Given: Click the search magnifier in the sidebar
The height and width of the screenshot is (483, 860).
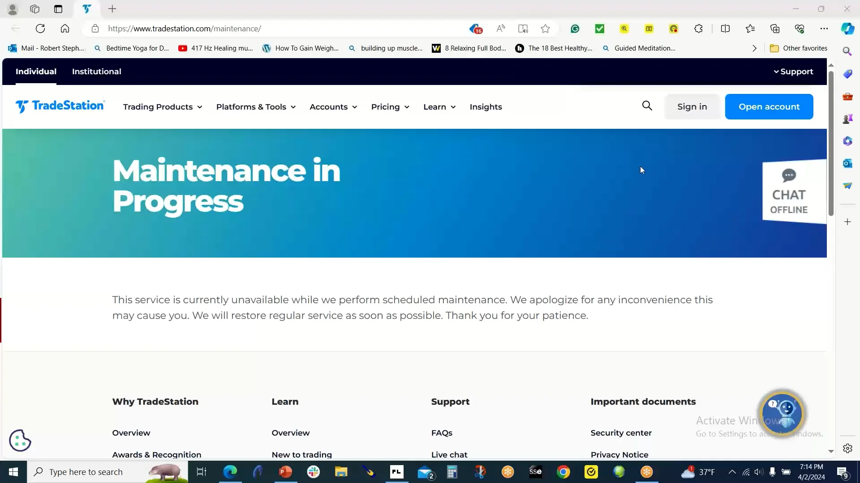Looking at the screenshot, I should point(848,51).
